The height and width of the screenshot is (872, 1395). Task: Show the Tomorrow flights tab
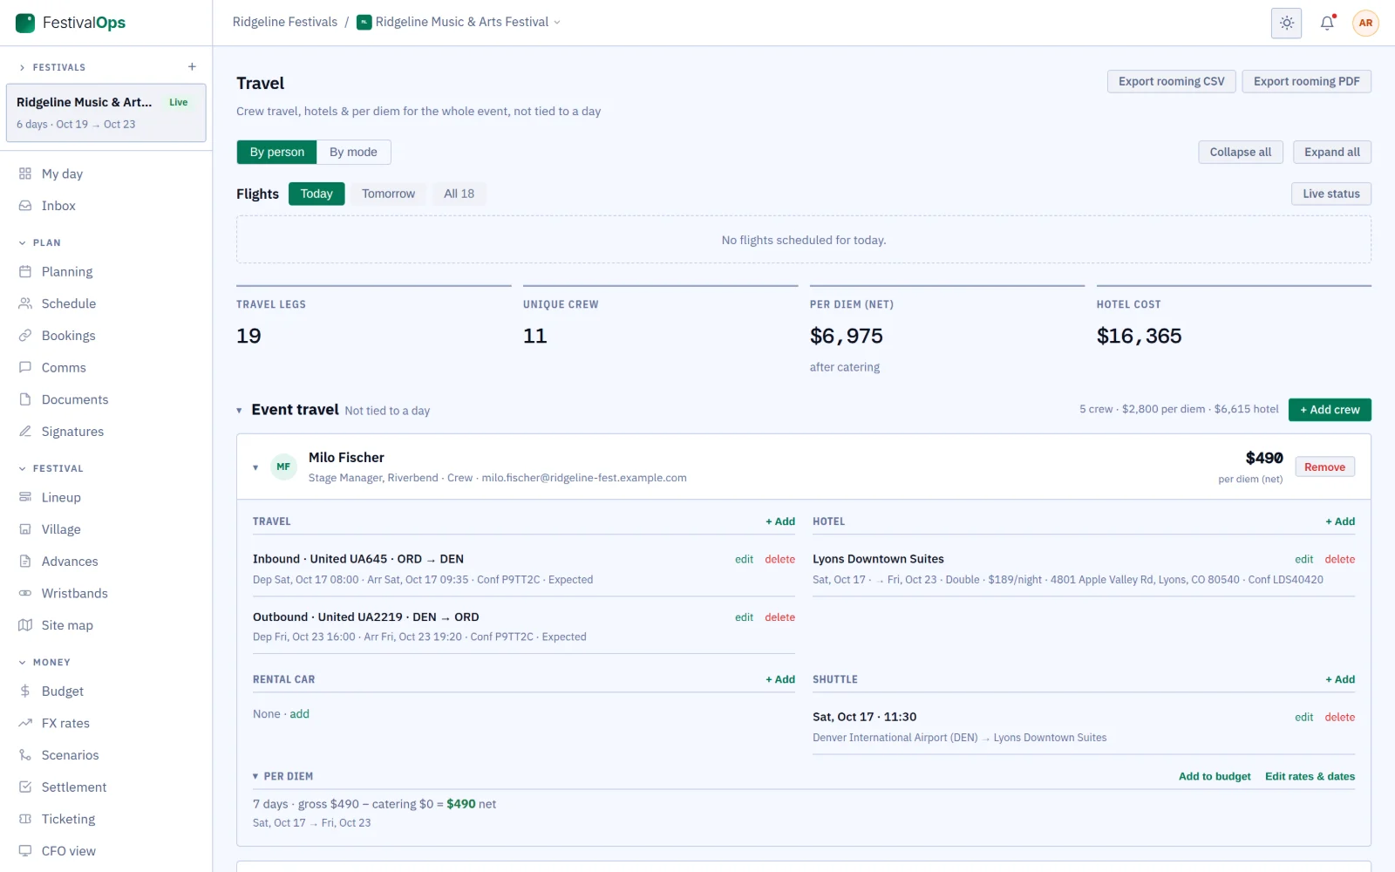click(x=388, y=194)
